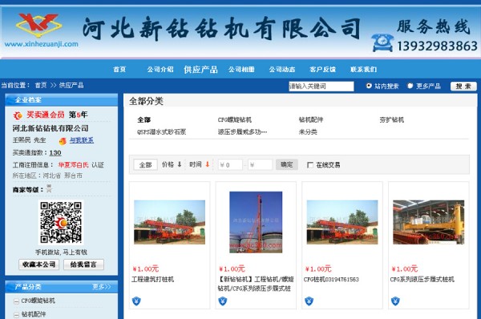Click shield icon under CFG桩机03194761563

tap(309, 301)
